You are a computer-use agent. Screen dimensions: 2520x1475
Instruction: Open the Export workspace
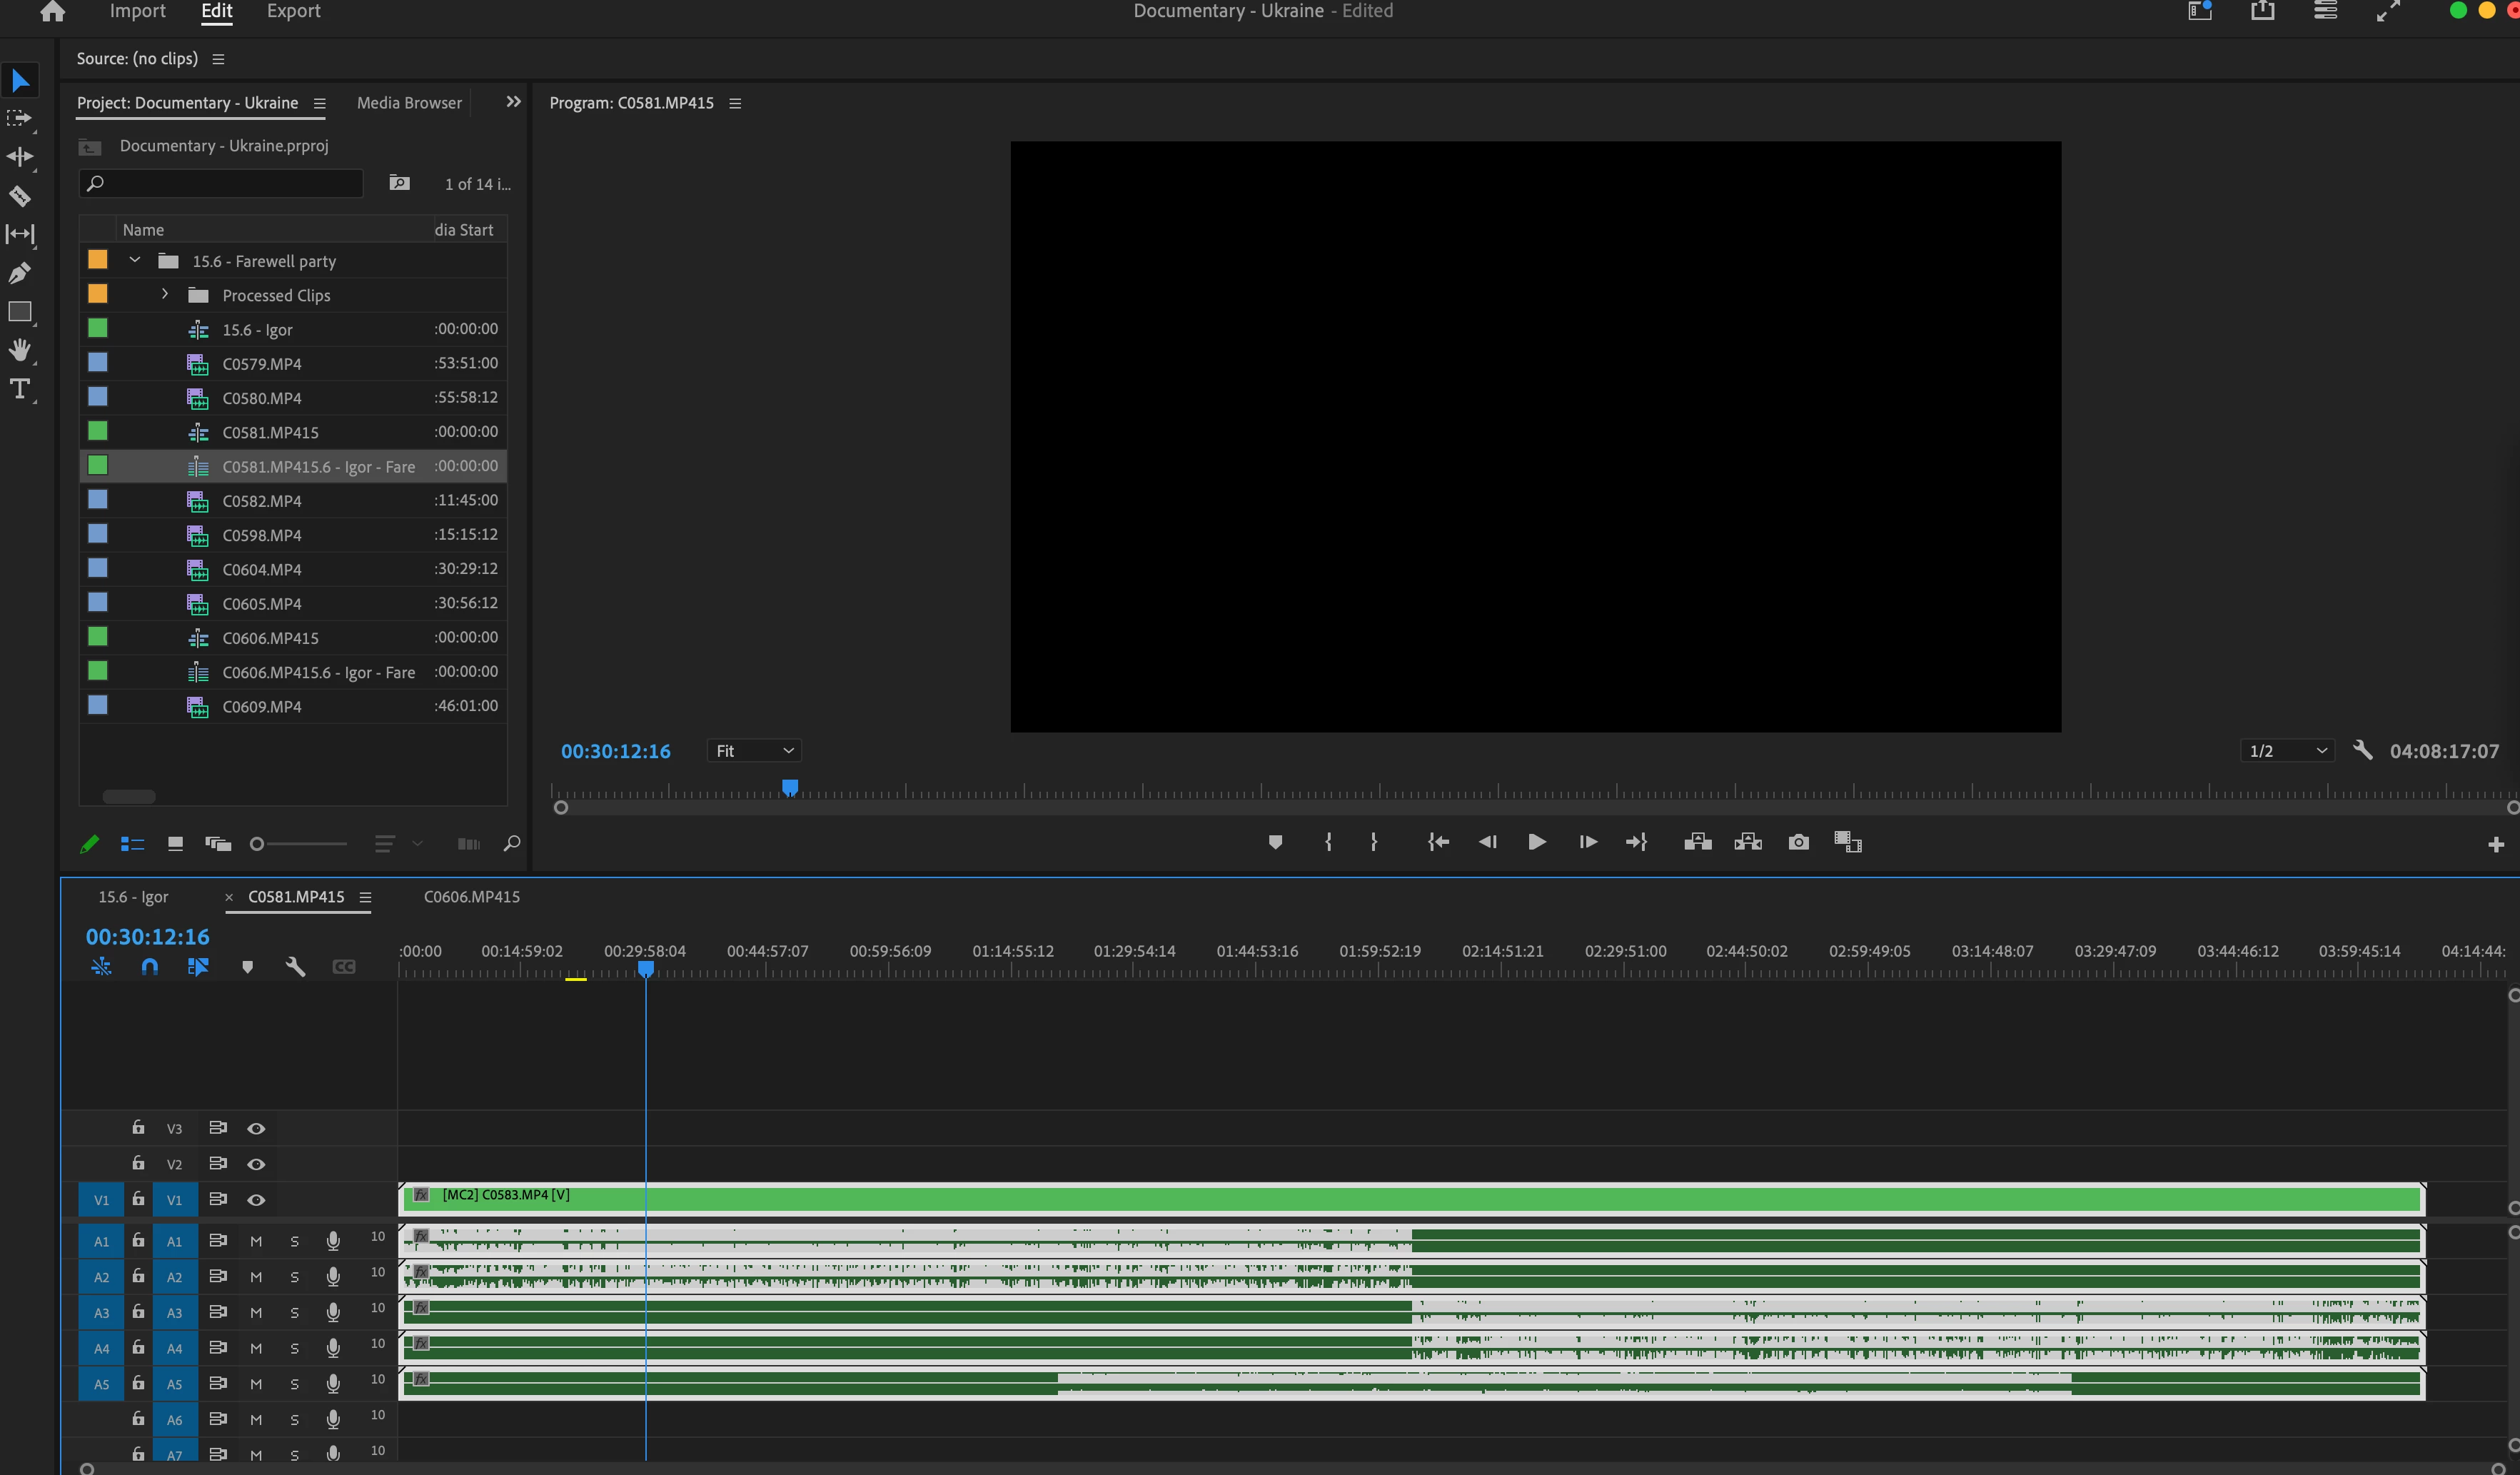pyautogui.click(x=293, y=11)
